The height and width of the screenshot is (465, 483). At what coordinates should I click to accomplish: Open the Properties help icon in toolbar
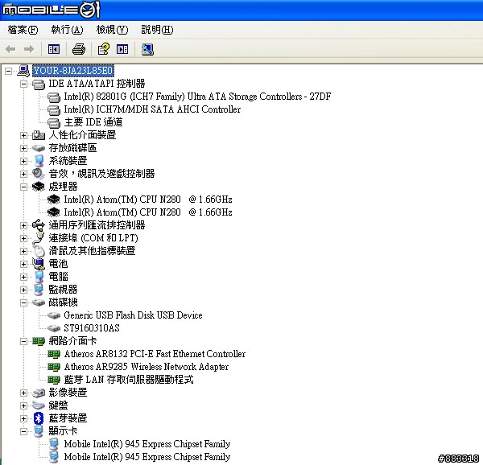(104, 49)
